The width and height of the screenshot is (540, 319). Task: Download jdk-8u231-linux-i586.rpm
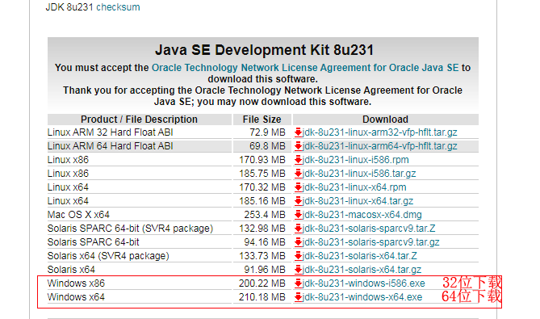click(356, 160)
